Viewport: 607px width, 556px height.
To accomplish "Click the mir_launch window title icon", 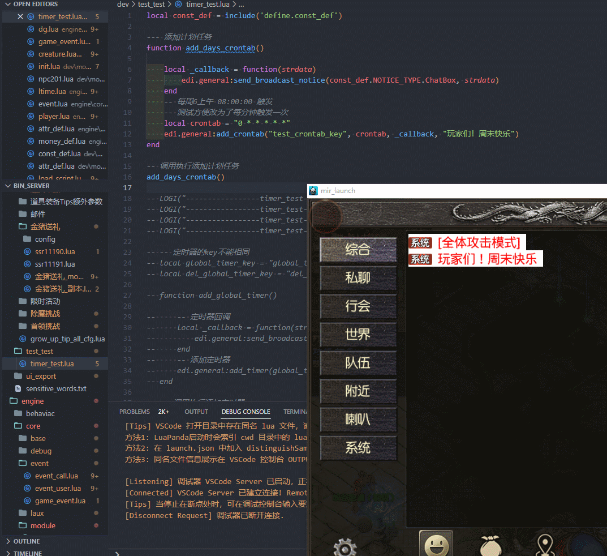I will (x=314, y=191).
